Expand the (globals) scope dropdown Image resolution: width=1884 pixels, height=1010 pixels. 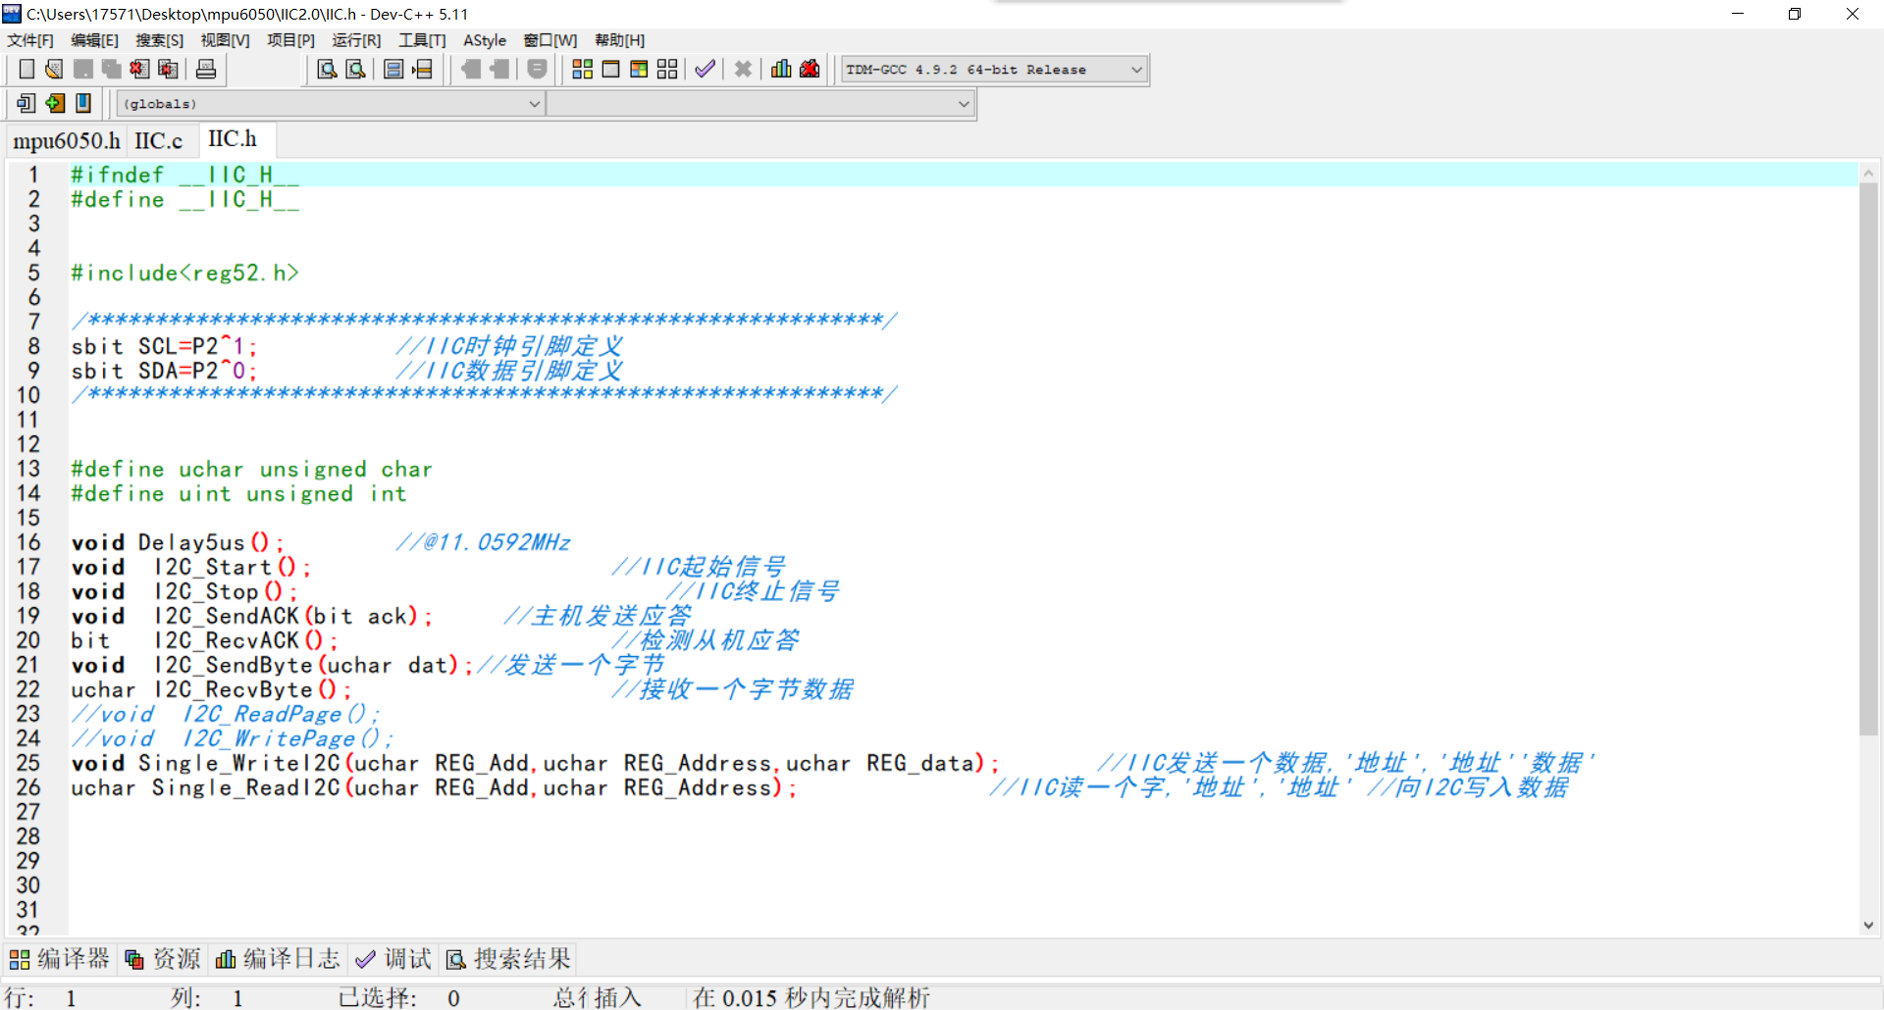[535, 104]
